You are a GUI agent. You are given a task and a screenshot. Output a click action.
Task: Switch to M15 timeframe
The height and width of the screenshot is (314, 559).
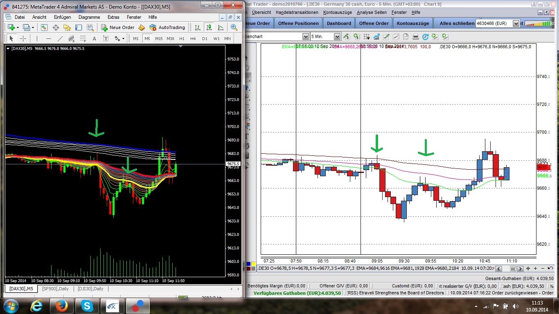tap(159, 38)
